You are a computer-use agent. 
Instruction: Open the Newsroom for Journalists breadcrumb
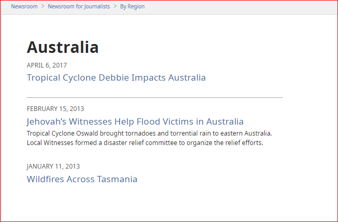79,6
